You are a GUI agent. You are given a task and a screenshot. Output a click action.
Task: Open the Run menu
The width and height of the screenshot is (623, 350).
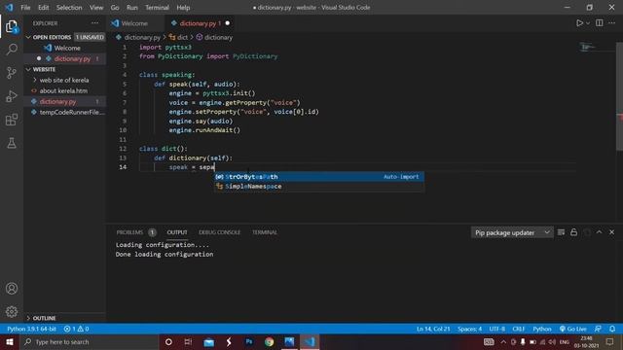(132, 7)
